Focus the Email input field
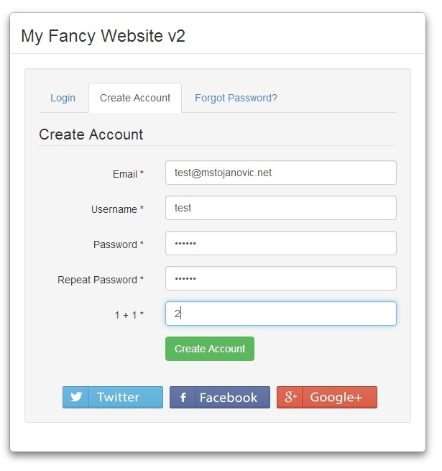 [280, 173]
